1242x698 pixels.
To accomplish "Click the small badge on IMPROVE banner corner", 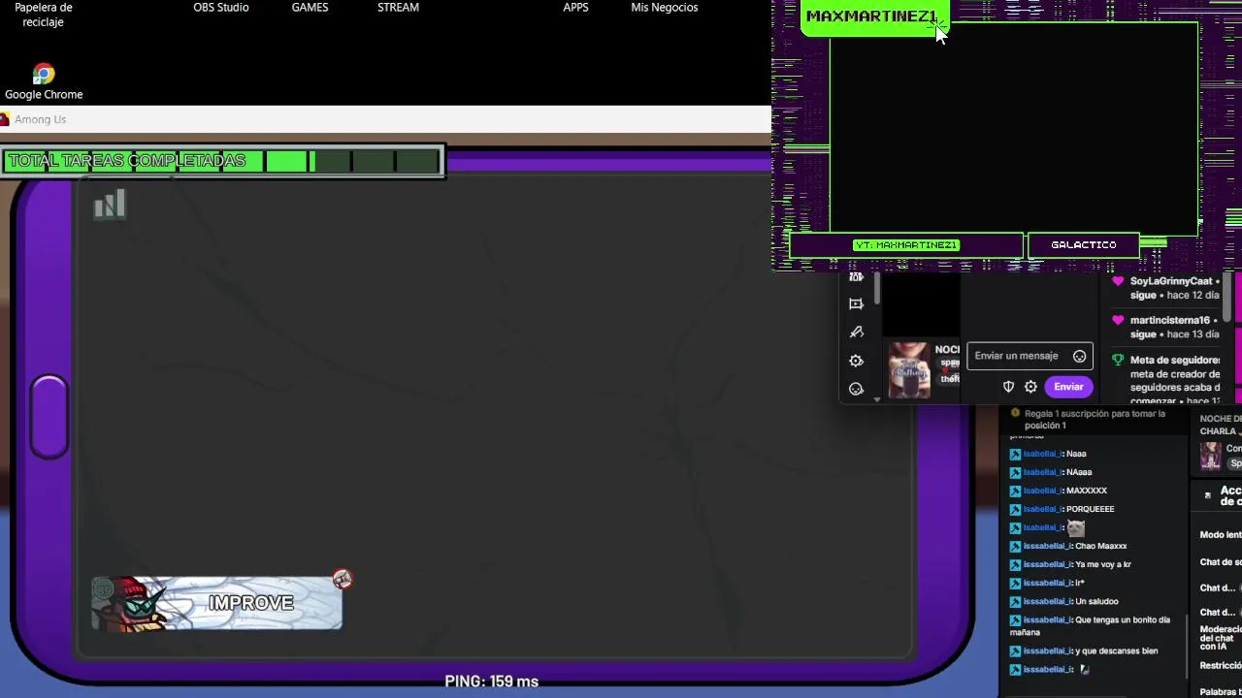I will point(342,579).
